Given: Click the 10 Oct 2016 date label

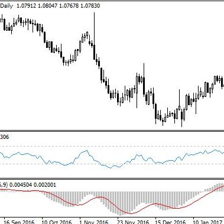Looking at the screenshot, I should click(57, 222).
